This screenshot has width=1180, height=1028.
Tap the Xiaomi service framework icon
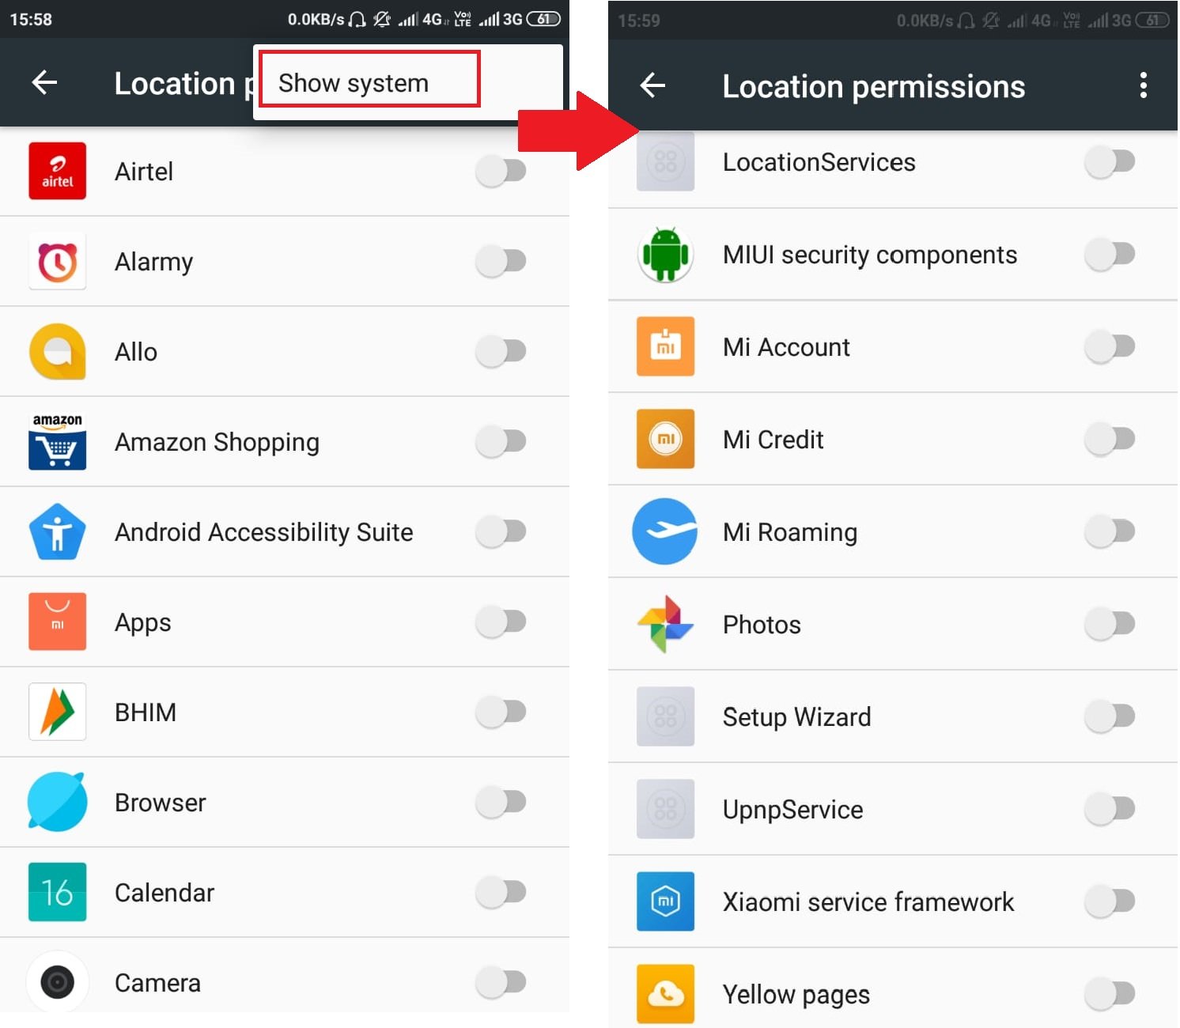click(665, 901)
